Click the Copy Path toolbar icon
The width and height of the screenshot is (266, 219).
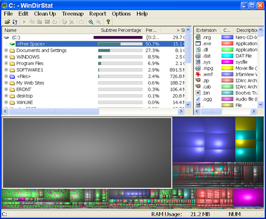(x=32, y=22)
